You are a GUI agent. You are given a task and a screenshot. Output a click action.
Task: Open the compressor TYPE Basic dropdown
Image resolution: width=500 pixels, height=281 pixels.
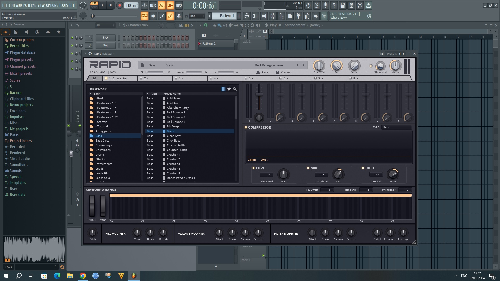coord(396,127)
